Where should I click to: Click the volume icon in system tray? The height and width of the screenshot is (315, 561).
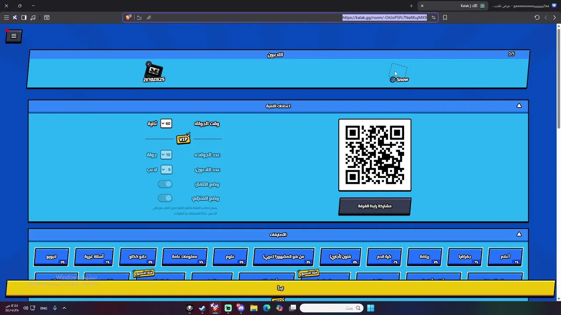[25, 308]
